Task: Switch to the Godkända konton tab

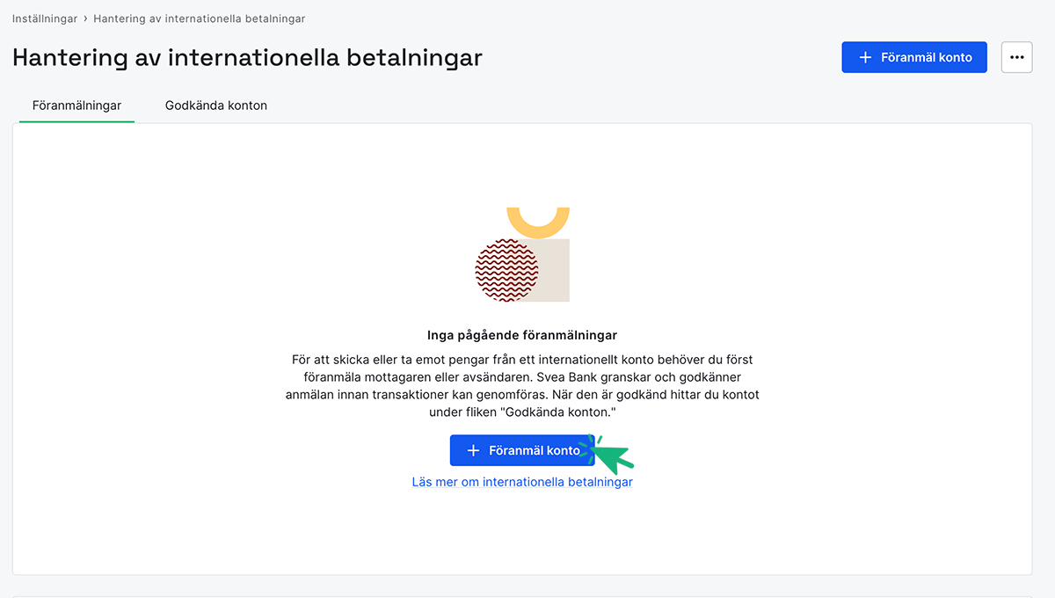Action: click(x=215, y=105)
